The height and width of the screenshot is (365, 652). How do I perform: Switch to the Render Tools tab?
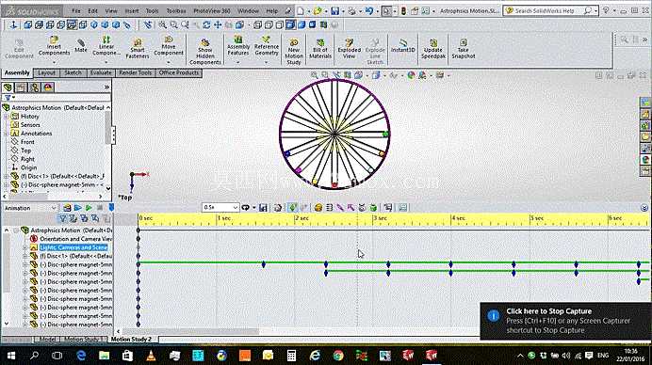click(x=135, y=72)
